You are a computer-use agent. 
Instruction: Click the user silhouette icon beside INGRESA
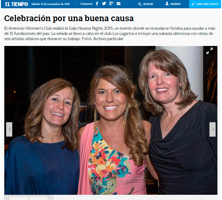pyautogui.click(x=167, y=4)
